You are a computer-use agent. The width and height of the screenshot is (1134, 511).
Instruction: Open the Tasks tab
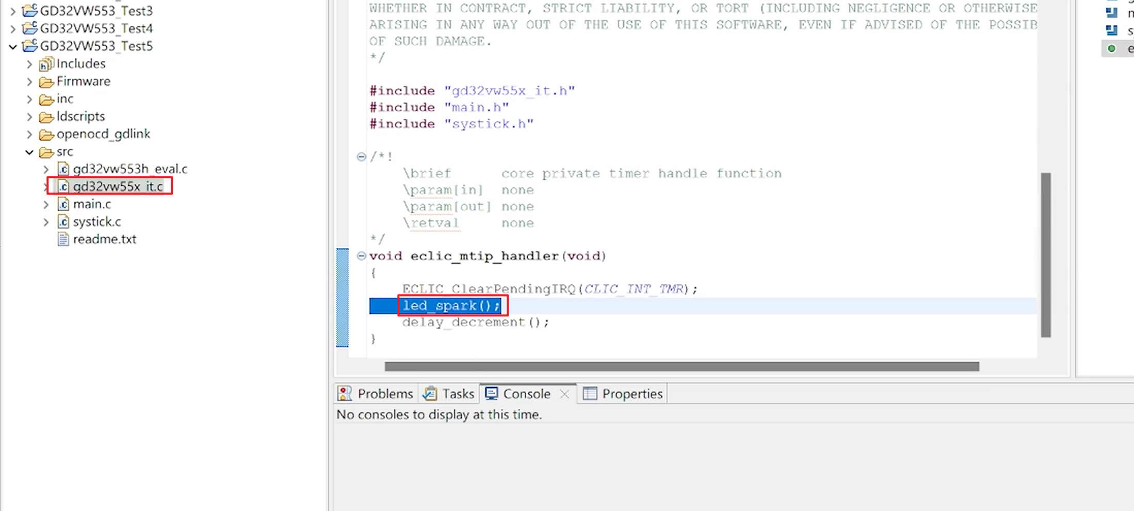(x=449, y=394)
